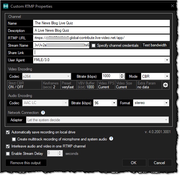Screen dimensions: 180x175
Task: Increase stream delay seconds up arrow
Action: 60,152
